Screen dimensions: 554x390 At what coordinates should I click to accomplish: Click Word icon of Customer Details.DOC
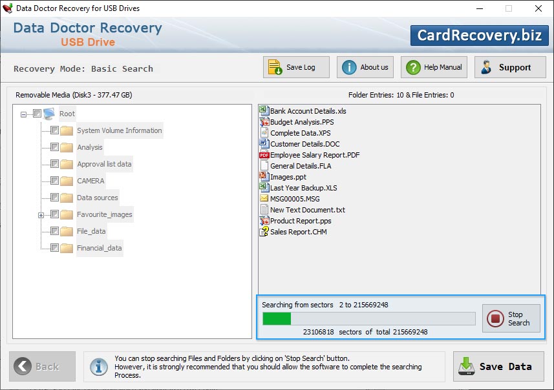(x=264, y=143)
